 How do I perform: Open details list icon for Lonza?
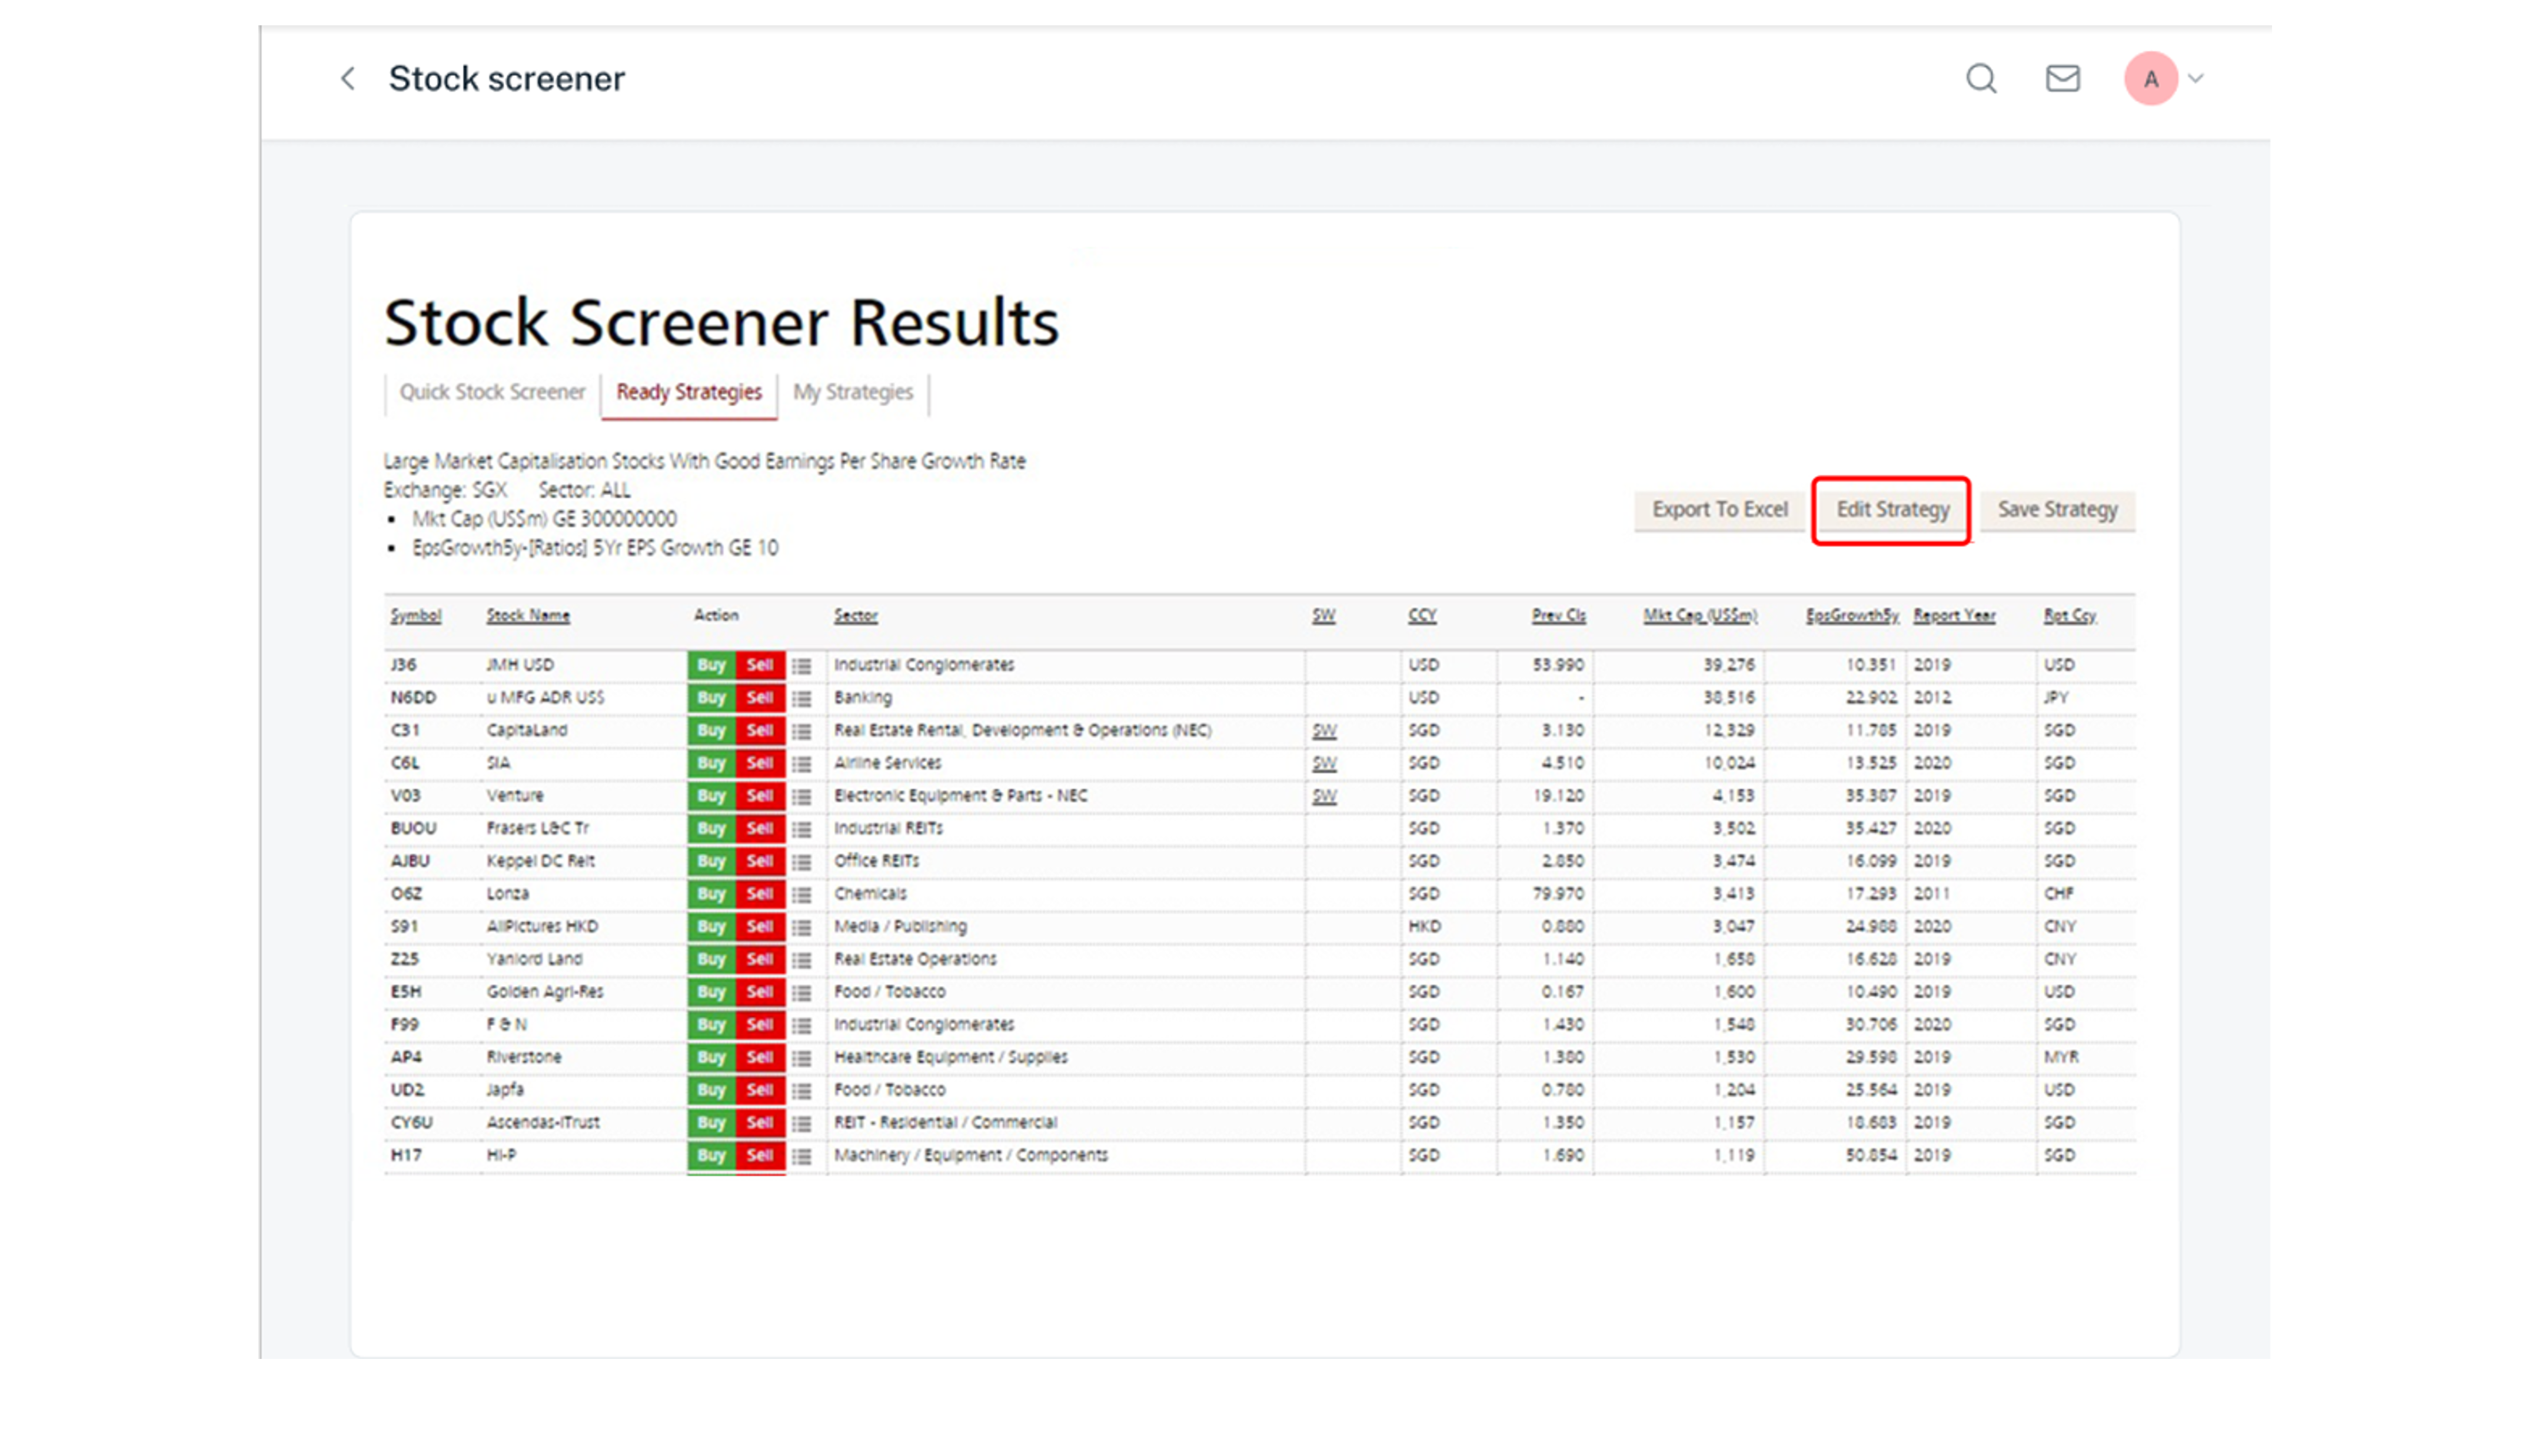(x=801, y=895)
